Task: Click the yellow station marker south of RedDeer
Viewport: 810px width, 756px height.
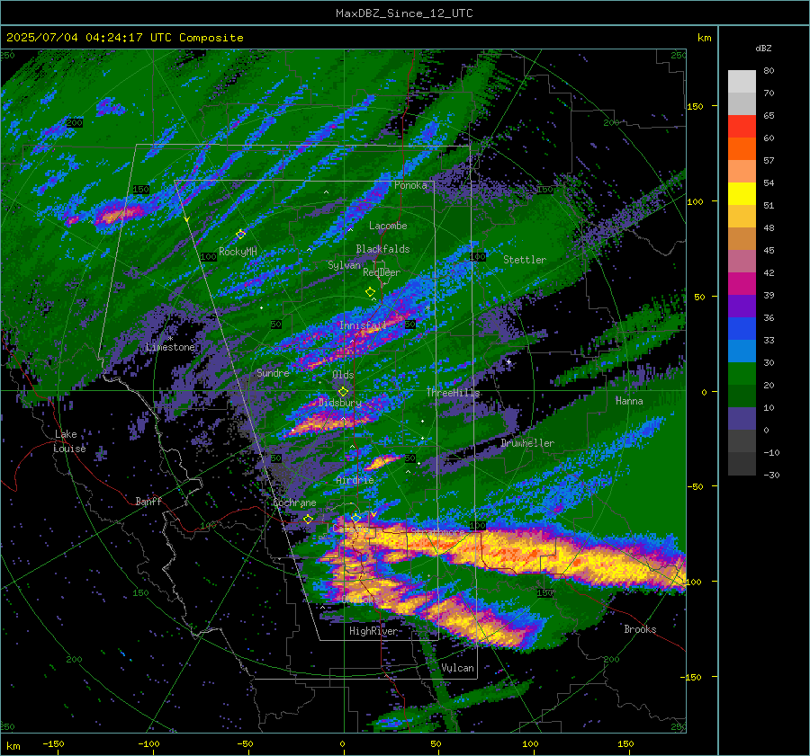Action: pyautogui.click(x=370, y=292)
